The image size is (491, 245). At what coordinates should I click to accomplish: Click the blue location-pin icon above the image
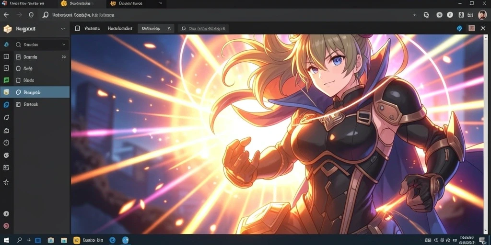tap(459, 28)
